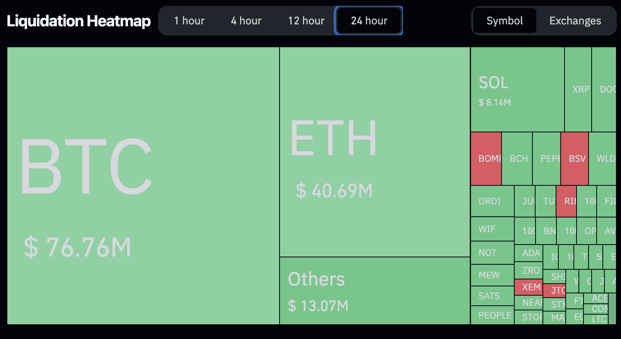621x339 pixels.
Task: Select the ORDI tile
Action: point(492,201)
